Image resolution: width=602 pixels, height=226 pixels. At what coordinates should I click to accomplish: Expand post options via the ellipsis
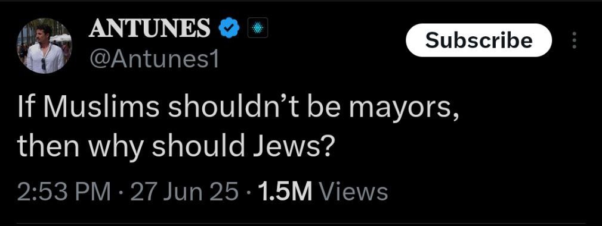point(575,40)
